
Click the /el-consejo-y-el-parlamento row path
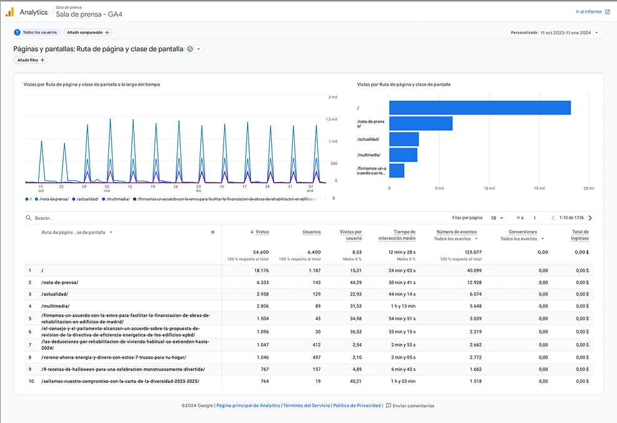120,331
